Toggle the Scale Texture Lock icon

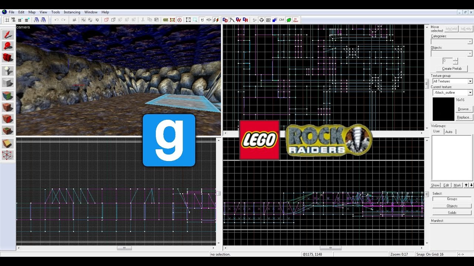(x=208, y=20)
